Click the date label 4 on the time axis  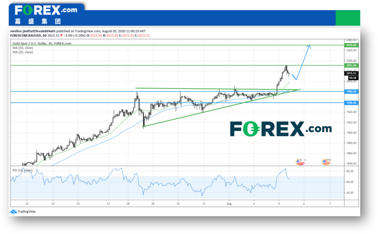(254, 204)
